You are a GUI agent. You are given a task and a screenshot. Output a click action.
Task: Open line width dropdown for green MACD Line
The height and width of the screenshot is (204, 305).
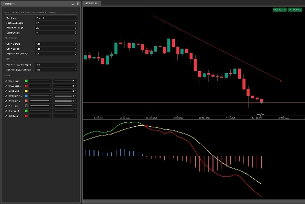65,81
